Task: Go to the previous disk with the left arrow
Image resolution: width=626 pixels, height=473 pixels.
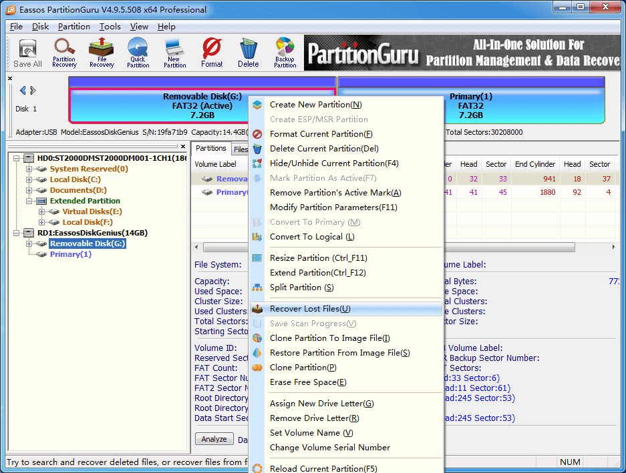Action: point(23,91)
